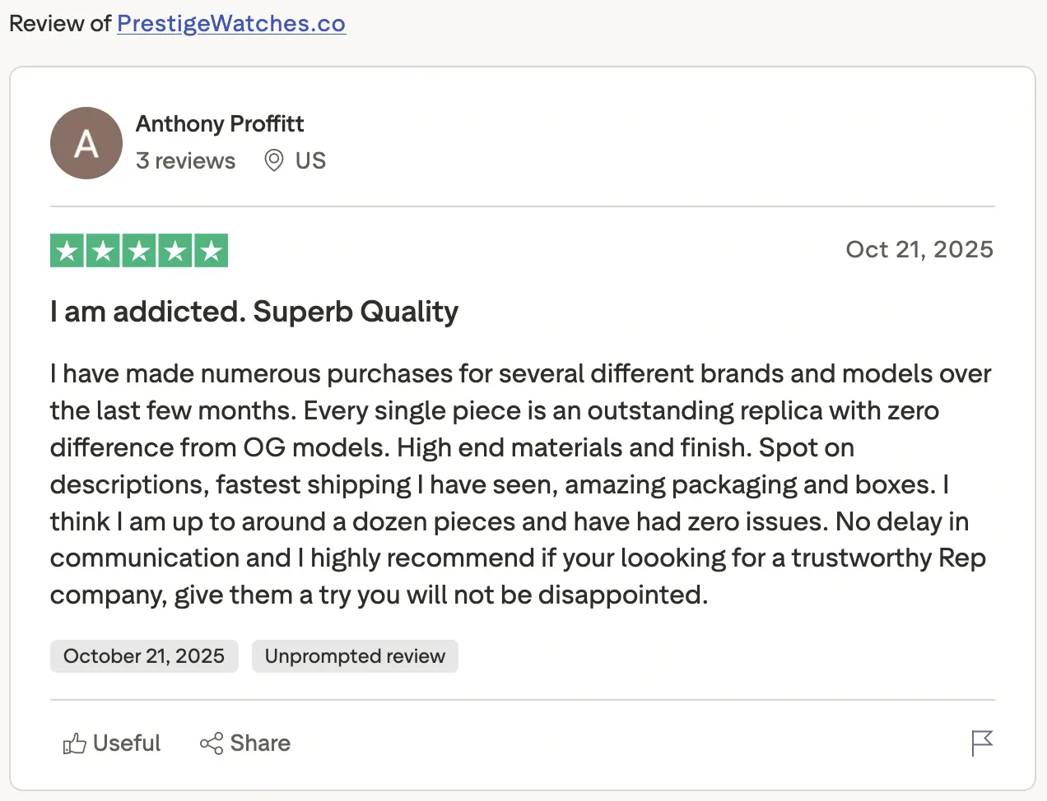The width and height of the screenshot is (1047, 801).
Task: Click the fourth green rating star
Action: pyautogui.click(x=175, y=251)
